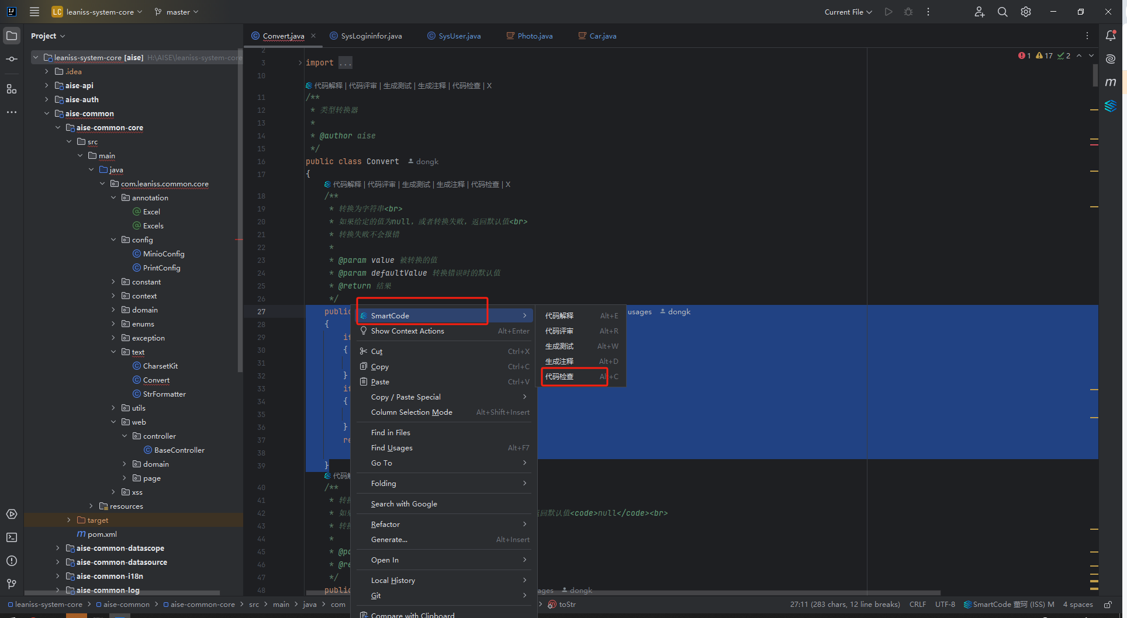Open run toolbar more actions
The height and width of the screenshot is (618, 1127).
[928, 12]
